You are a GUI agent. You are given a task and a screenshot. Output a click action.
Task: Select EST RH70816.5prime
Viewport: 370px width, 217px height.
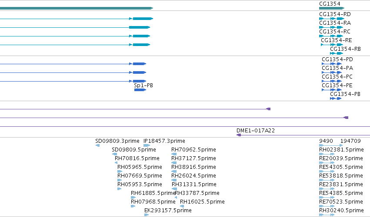tap(137, 158)
